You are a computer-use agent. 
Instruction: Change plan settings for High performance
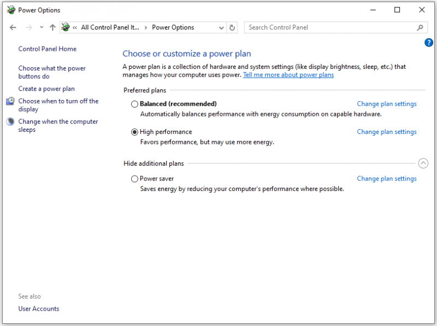tap(387, 132)
